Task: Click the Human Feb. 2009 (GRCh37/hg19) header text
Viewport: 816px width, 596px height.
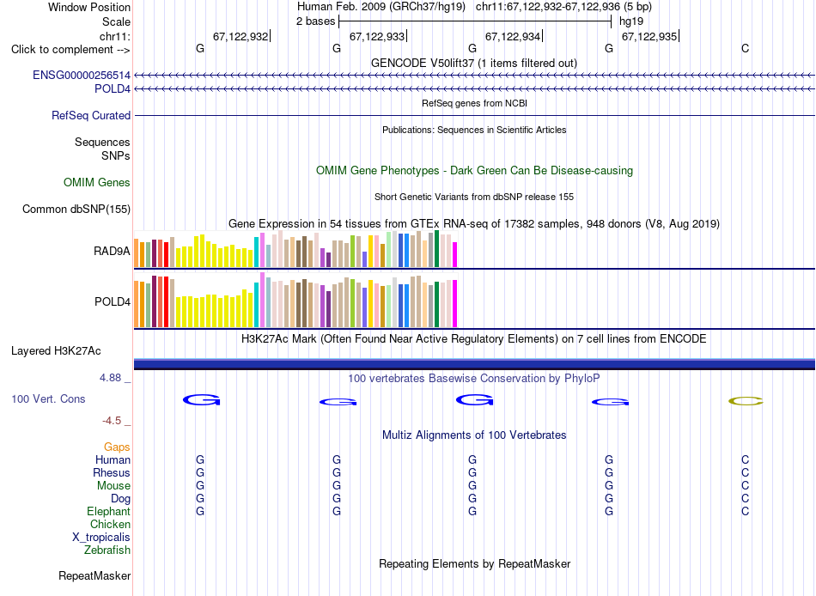Action: tap(382, 7)
